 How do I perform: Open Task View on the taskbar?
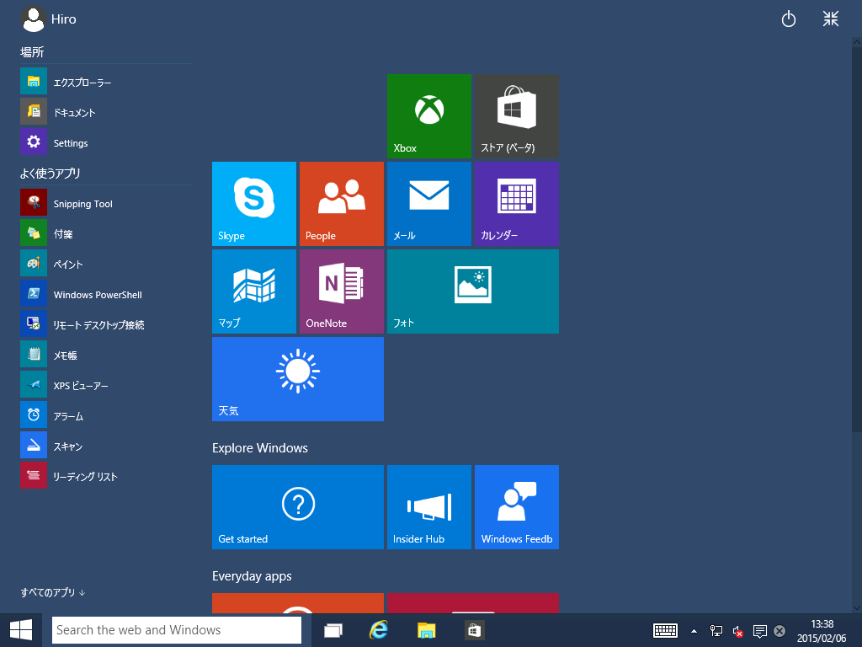(333, 630)
